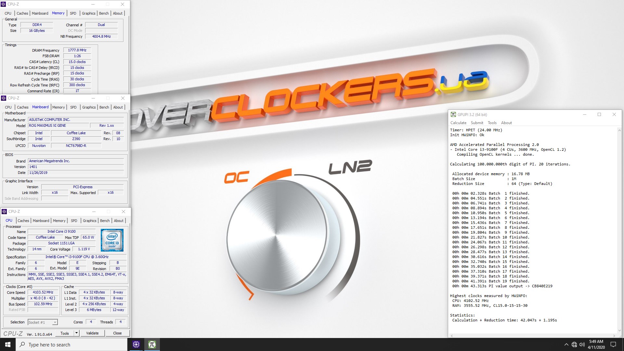Open the notification center icon
The width and height of the screenshot is (624, 351).
point(613,344)
